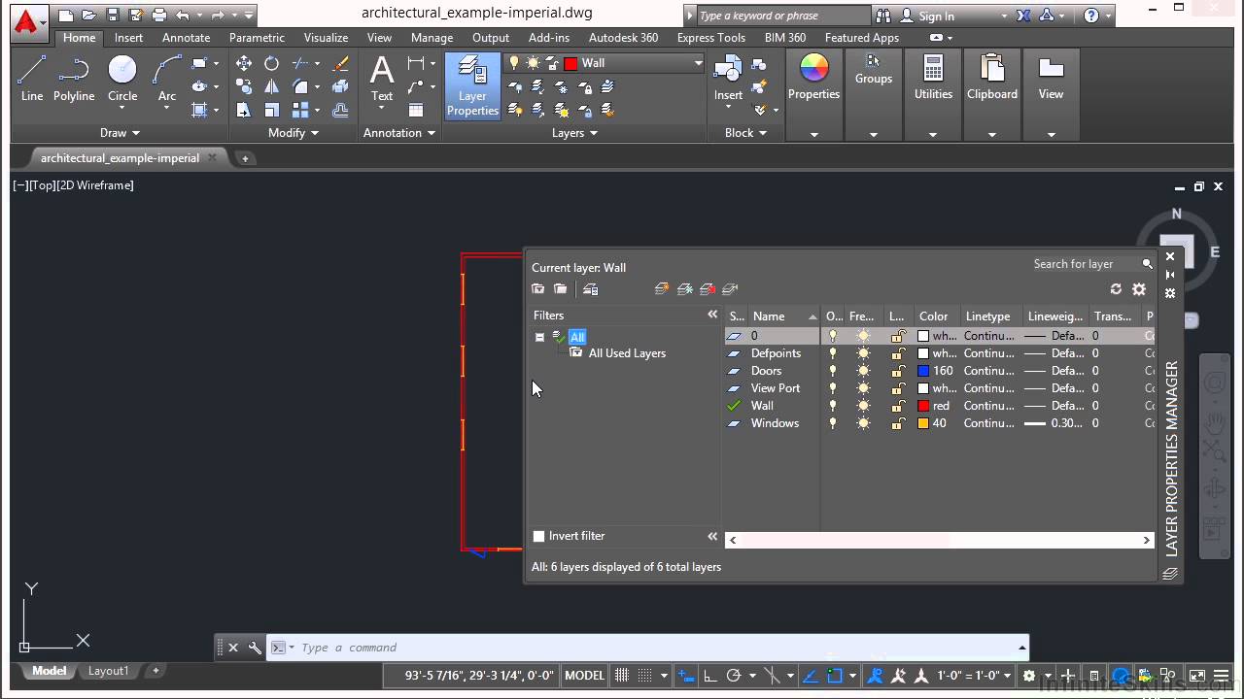Click Sign In button
Viewport: 1244px width, 699px height.
[928, 16]
